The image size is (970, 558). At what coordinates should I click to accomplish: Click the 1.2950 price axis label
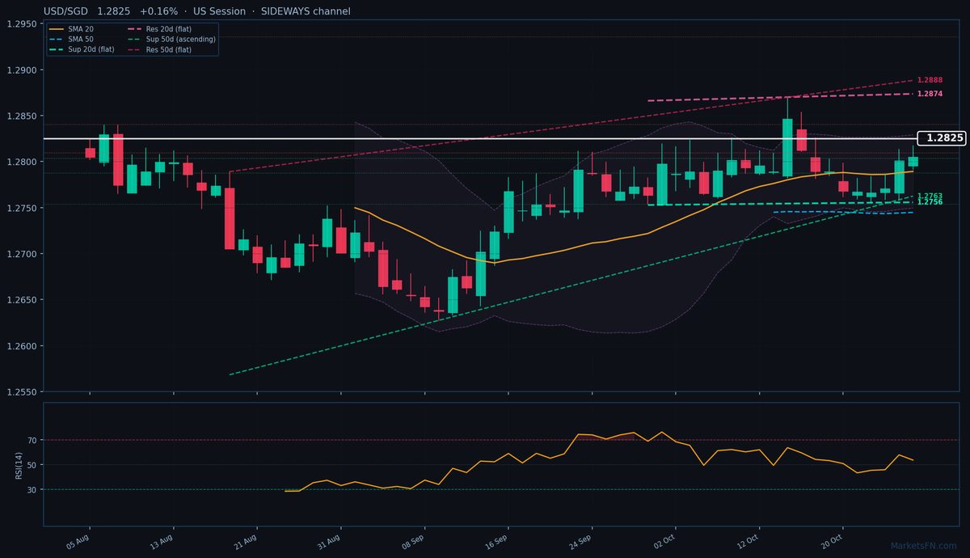[22, 24]
